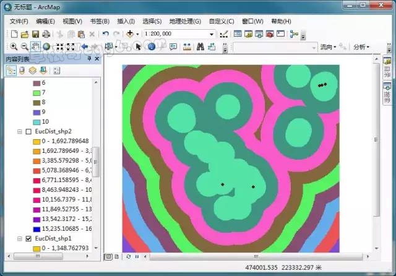Open the 地理处理(G) menu

click(x=185, y=21)
